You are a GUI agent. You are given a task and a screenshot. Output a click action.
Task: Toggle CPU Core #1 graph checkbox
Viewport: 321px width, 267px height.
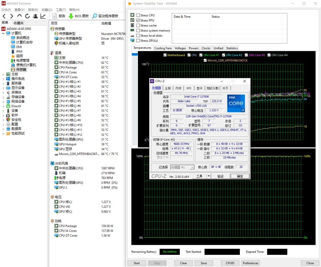201,55
